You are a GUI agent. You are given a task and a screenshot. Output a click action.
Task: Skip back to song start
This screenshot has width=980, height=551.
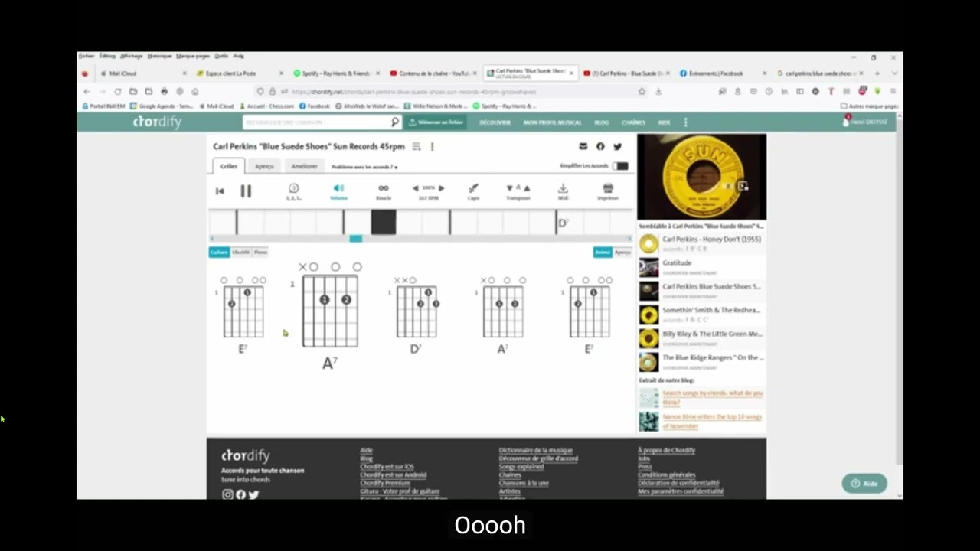pyautogui.click(x=220, y=191)
